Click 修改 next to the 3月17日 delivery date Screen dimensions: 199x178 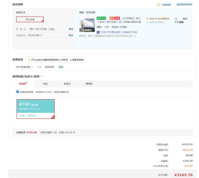pos(71,29)
